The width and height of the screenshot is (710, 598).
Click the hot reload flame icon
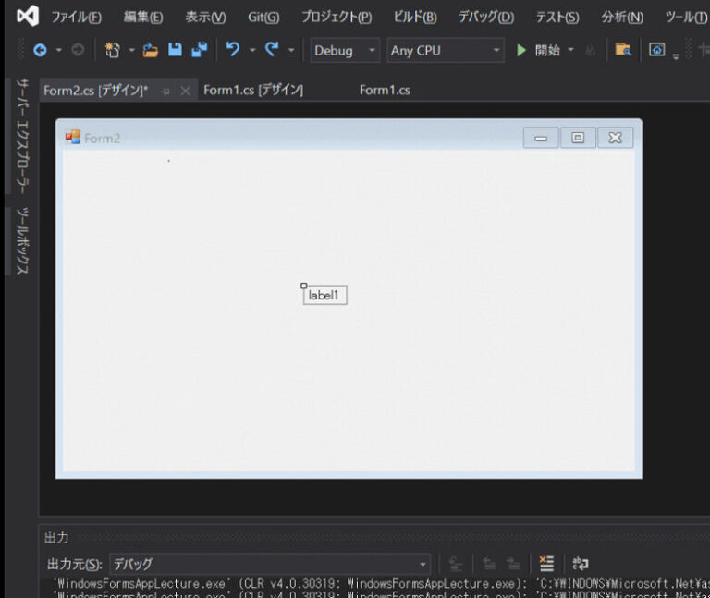pyautogui.click(x=590, y=50)
